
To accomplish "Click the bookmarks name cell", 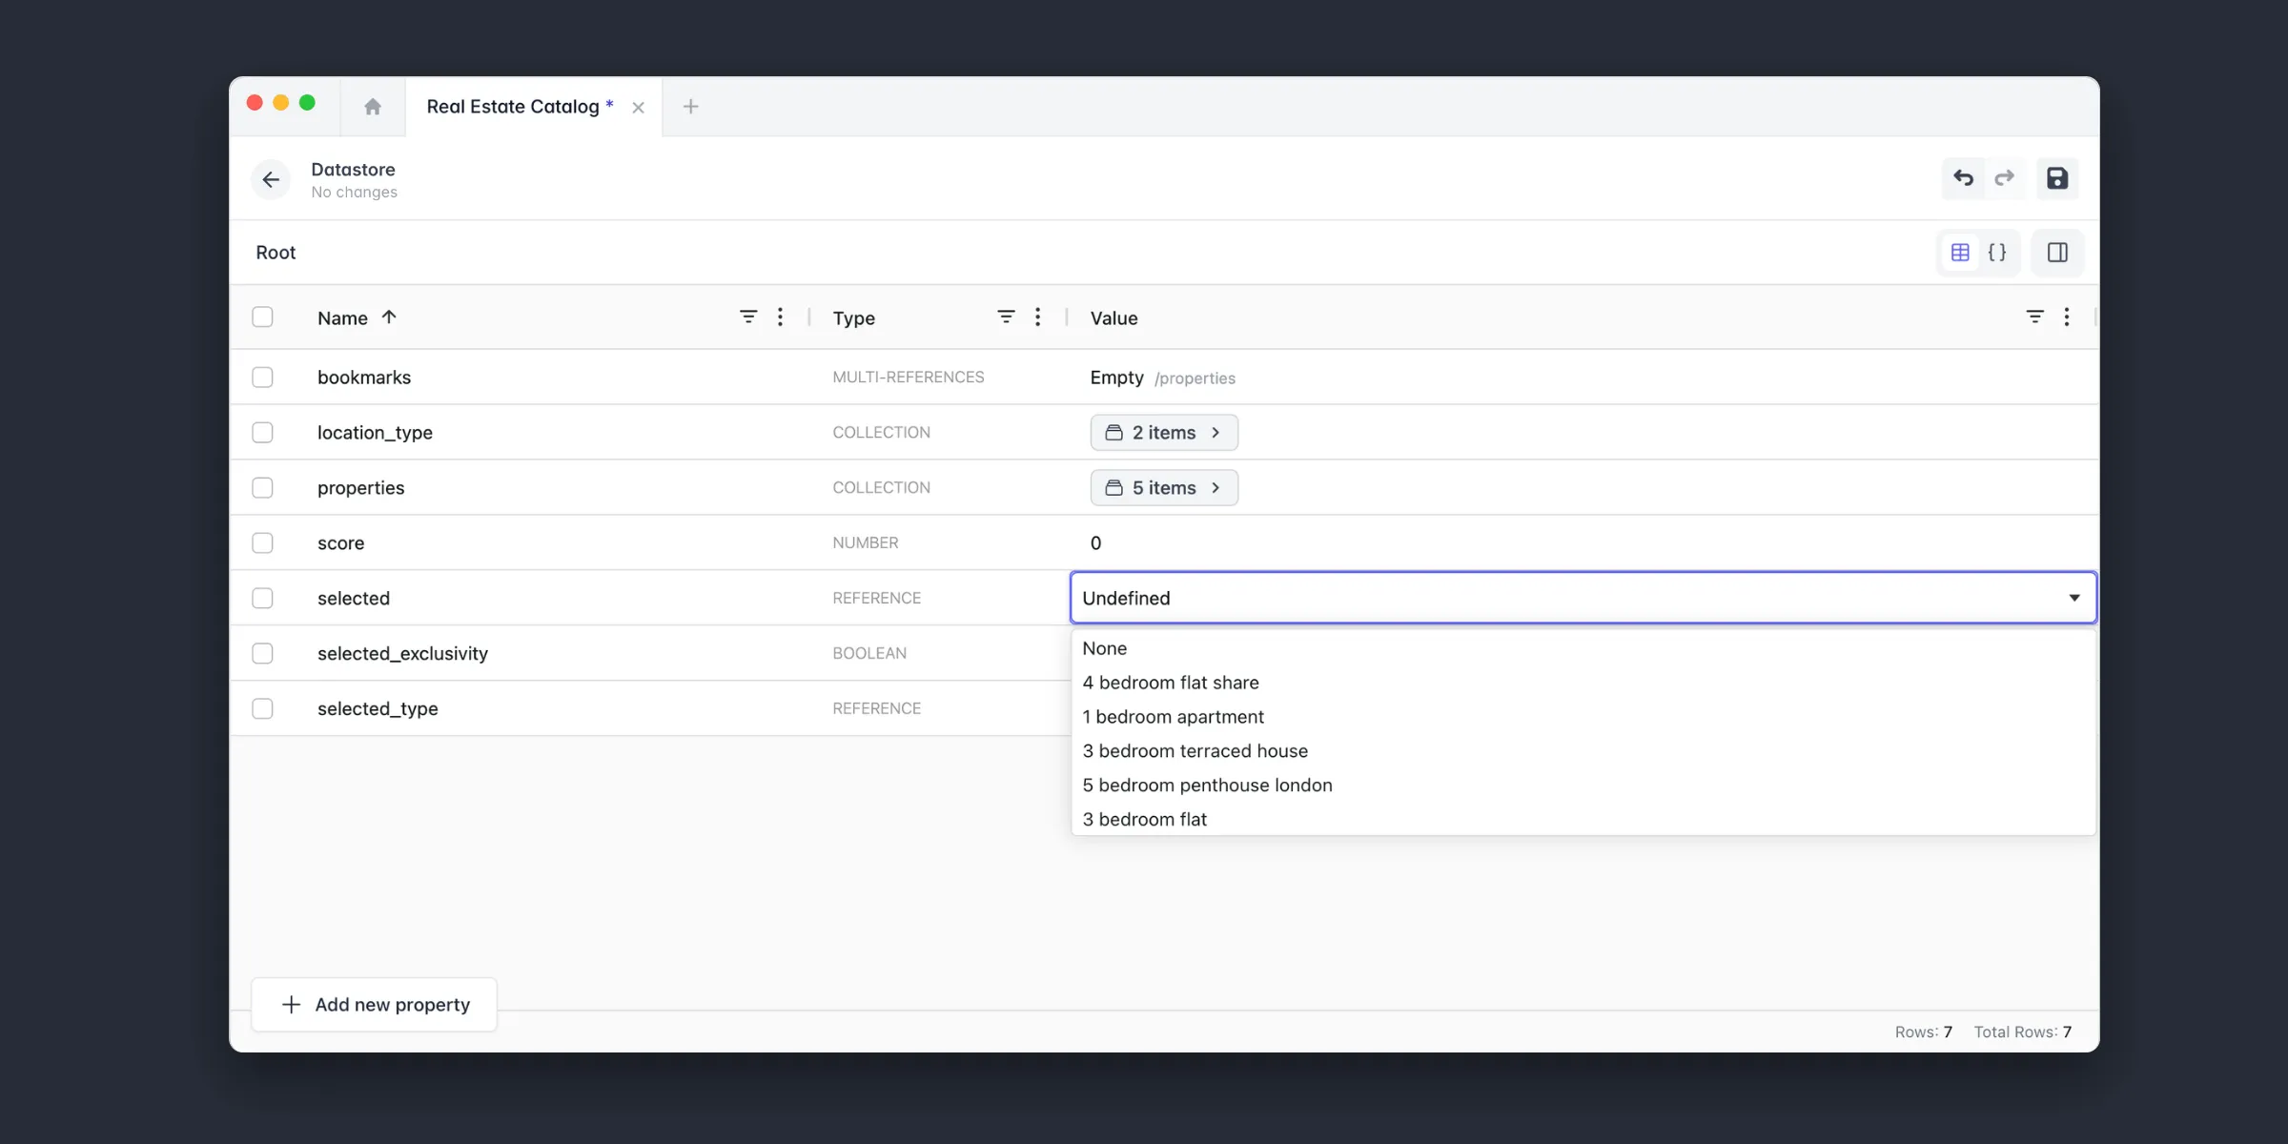I will tap(364, 378).
